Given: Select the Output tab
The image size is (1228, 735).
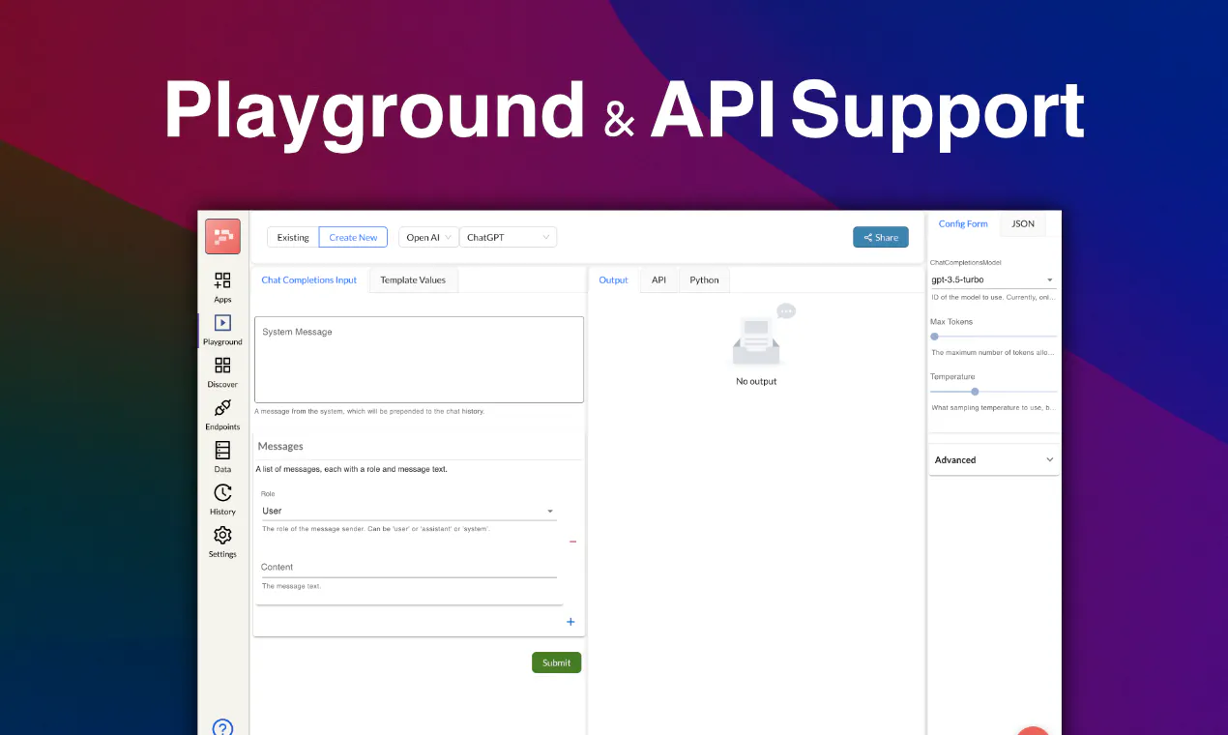Looking at the screenshot, I should click(x=613, y=280).
